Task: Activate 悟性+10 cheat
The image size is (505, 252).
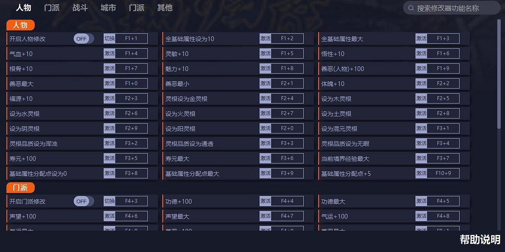Action: (421, 53)
